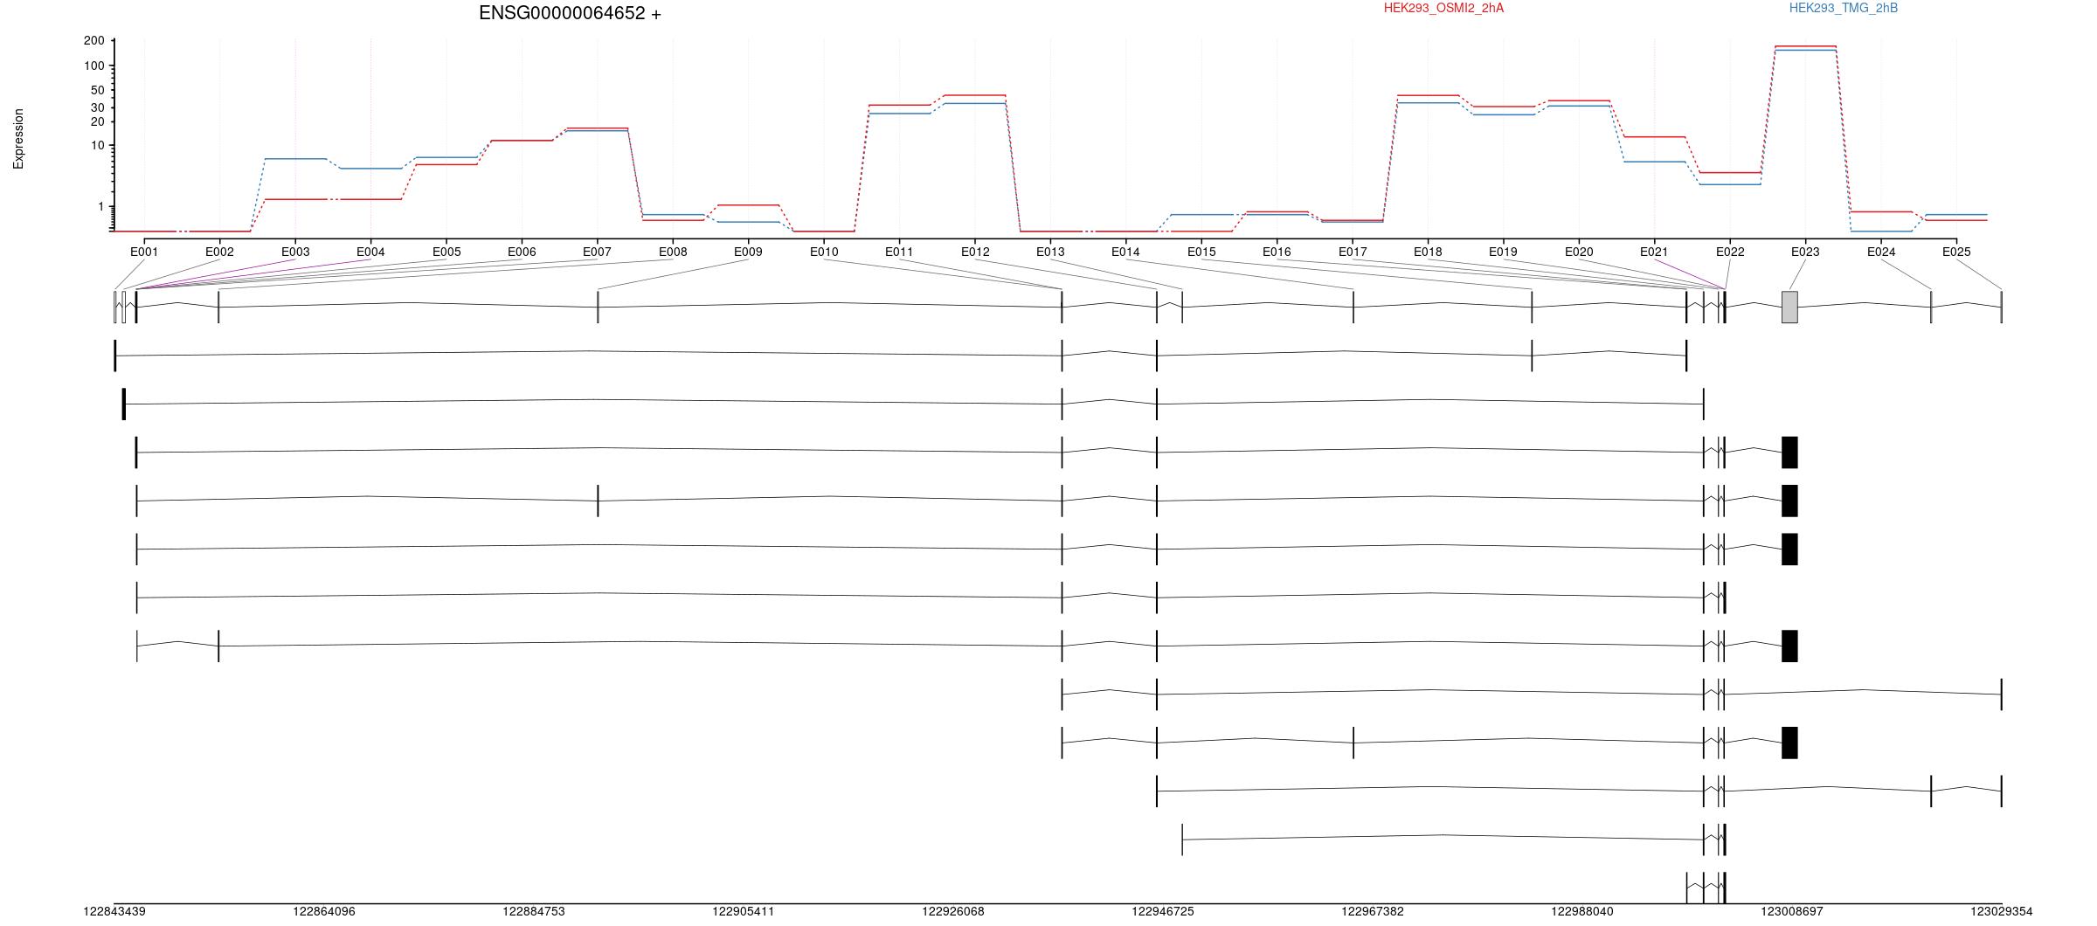
Task: Click the Expression y-axis label
Action: pyautogui.click(x=18, y=139)
